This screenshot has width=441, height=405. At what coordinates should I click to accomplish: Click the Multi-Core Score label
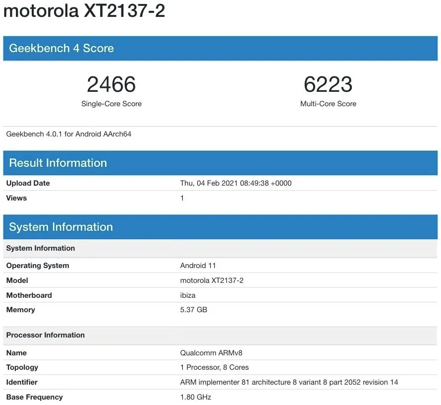(x=328, y=104)
